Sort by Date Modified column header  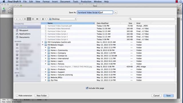pos(108,23)
